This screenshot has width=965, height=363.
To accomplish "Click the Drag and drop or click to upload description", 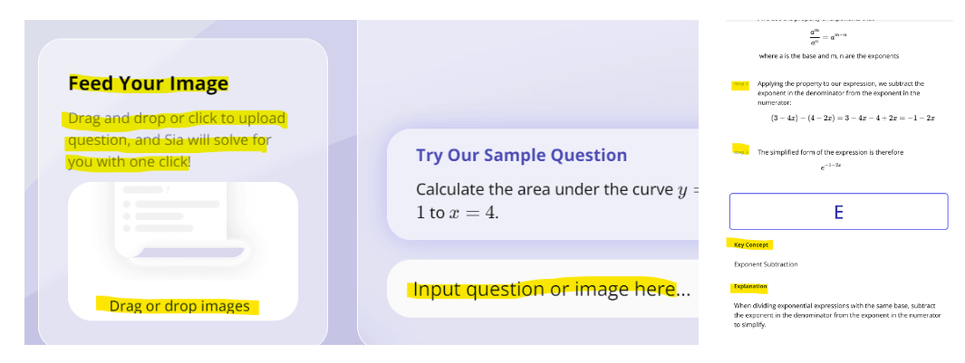I will click(x=176, y=140).
